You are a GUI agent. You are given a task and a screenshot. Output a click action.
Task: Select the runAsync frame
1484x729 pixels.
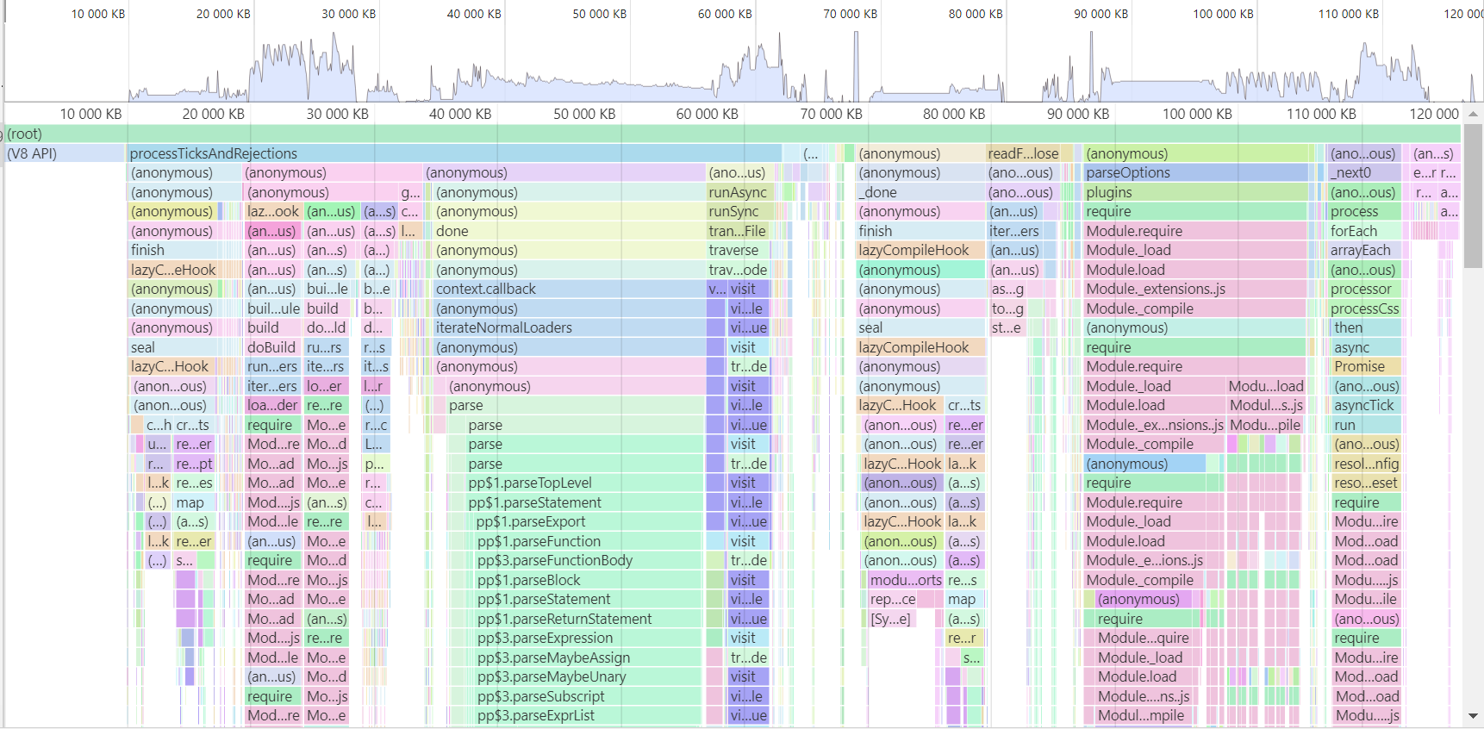click(x=739, y=192)
